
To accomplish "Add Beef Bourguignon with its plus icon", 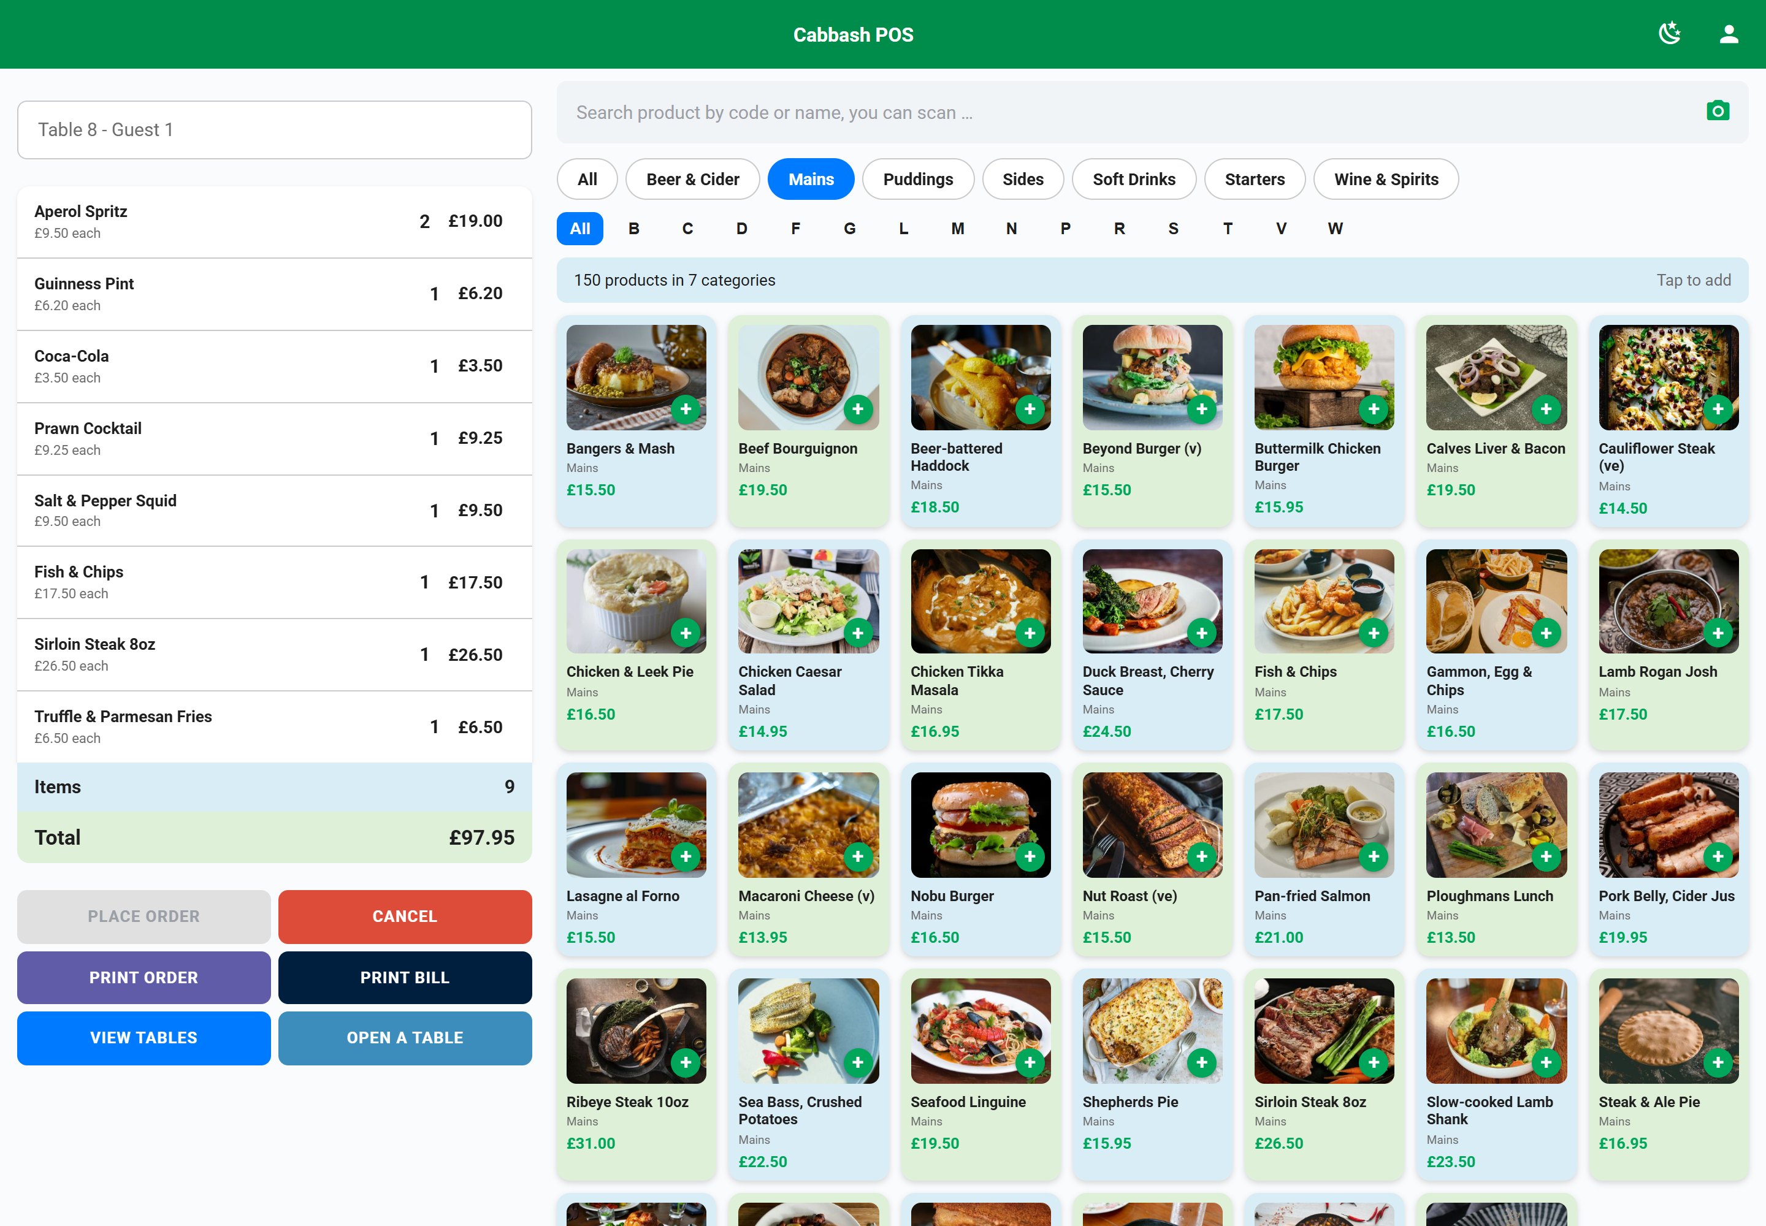I will coord(858,409).
